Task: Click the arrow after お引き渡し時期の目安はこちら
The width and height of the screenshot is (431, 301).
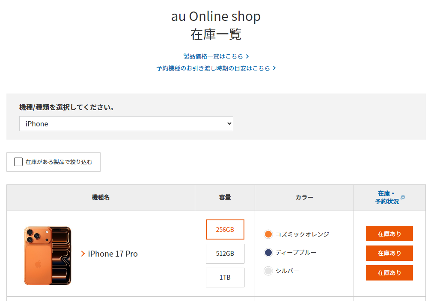Action: click(x=274, y=68)
